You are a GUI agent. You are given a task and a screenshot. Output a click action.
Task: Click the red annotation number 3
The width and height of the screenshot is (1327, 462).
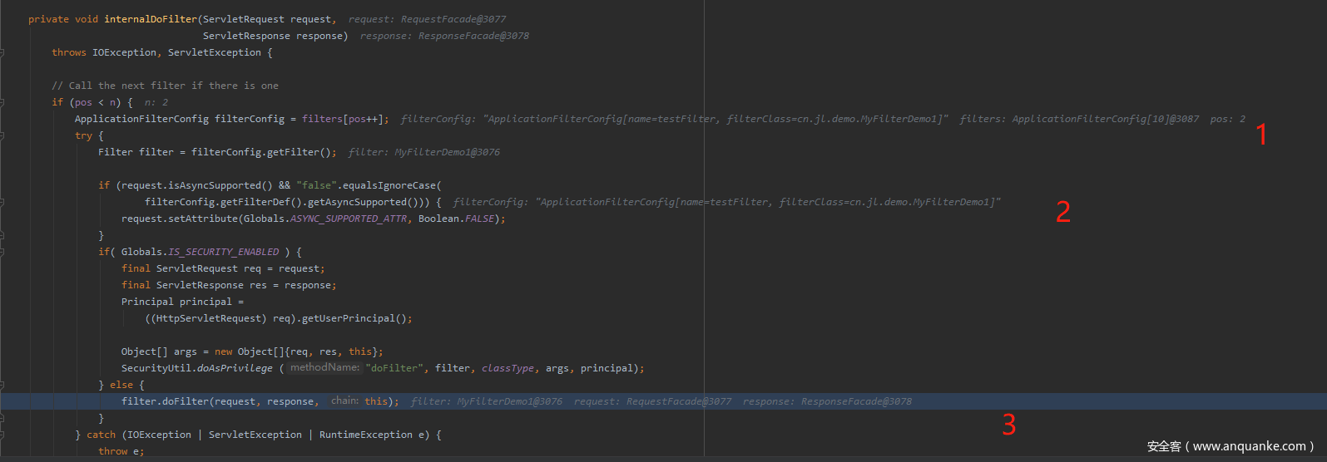point(1008,425)
